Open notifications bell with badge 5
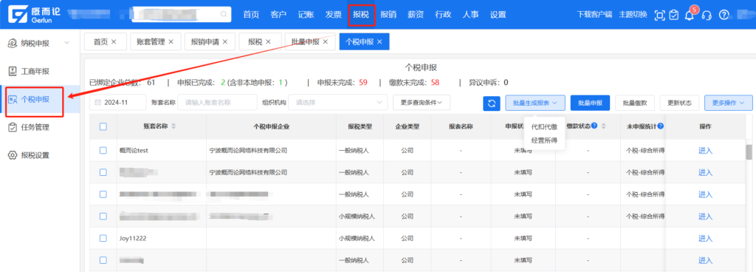Screen dimensions: 756x272 pos(690,15)
